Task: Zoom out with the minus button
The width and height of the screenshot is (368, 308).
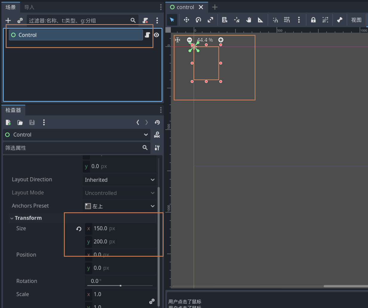Action: click(190, 40)
